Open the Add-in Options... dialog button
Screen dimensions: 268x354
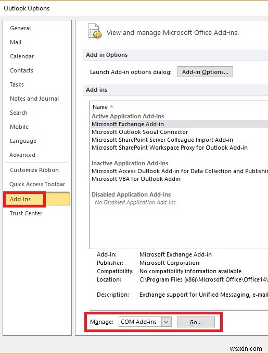(x=205, y=72)
